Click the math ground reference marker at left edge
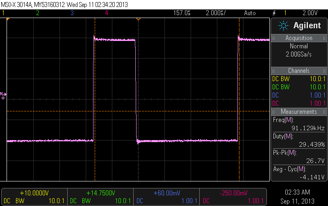 [x=3, y=95]
